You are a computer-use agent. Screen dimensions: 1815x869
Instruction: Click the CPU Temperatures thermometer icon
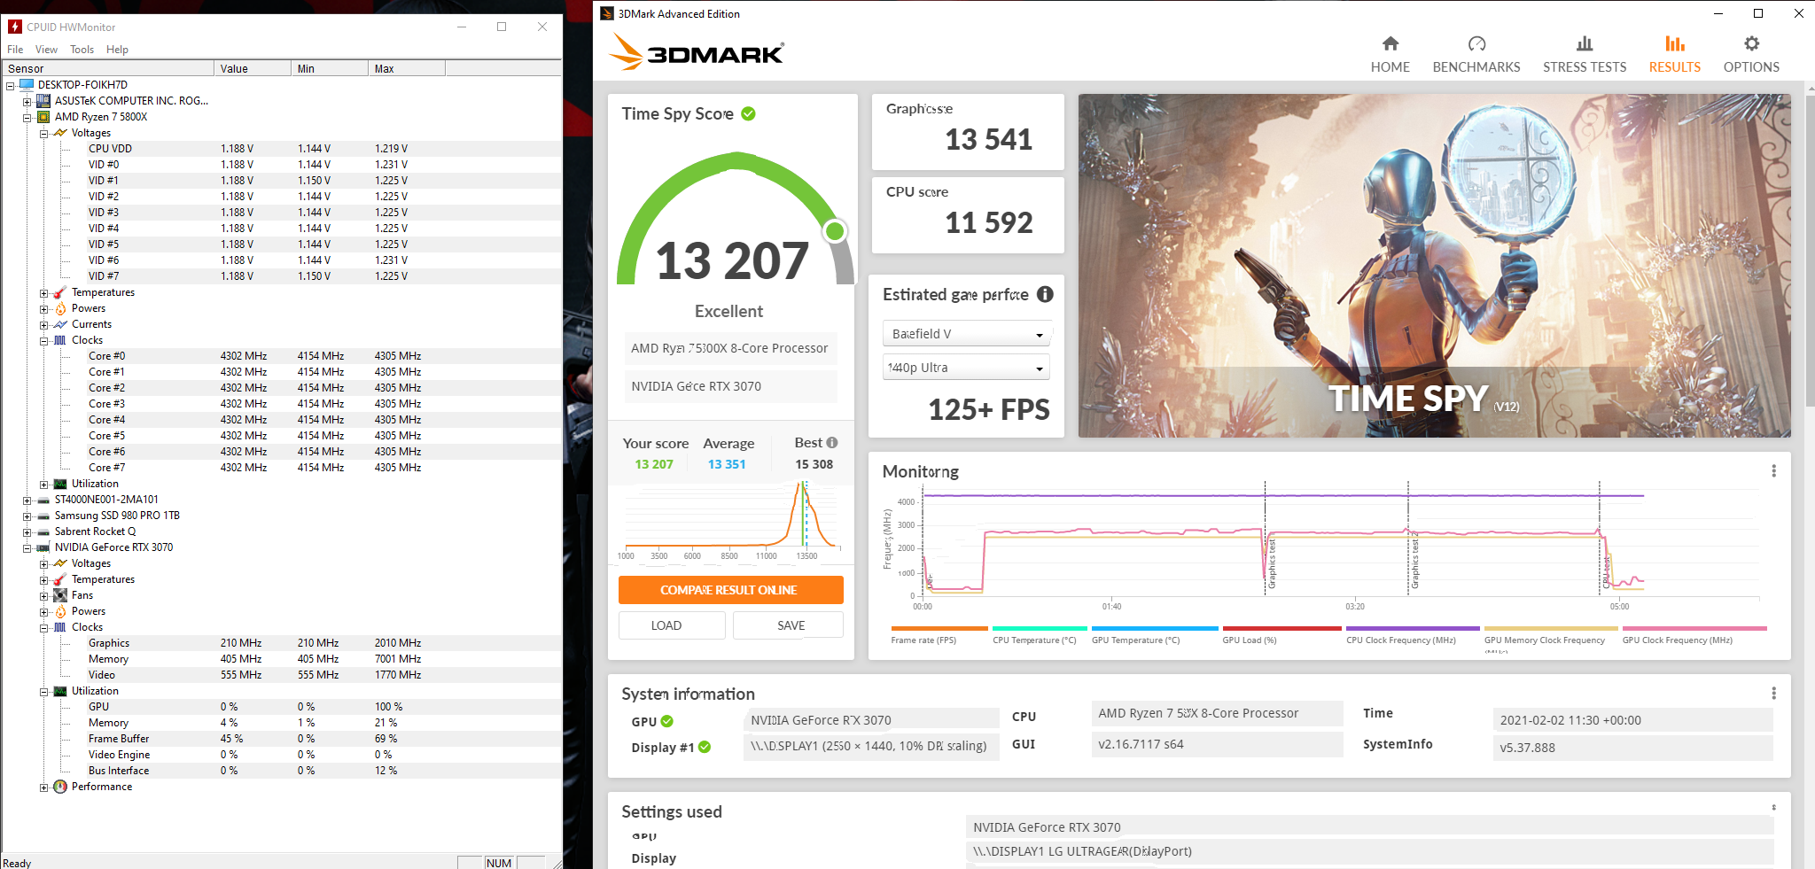60,292
